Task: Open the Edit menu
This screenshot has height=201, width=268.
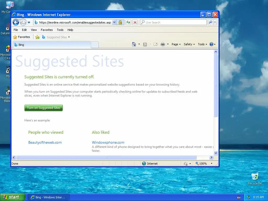Action: click(x=24, y=30)
